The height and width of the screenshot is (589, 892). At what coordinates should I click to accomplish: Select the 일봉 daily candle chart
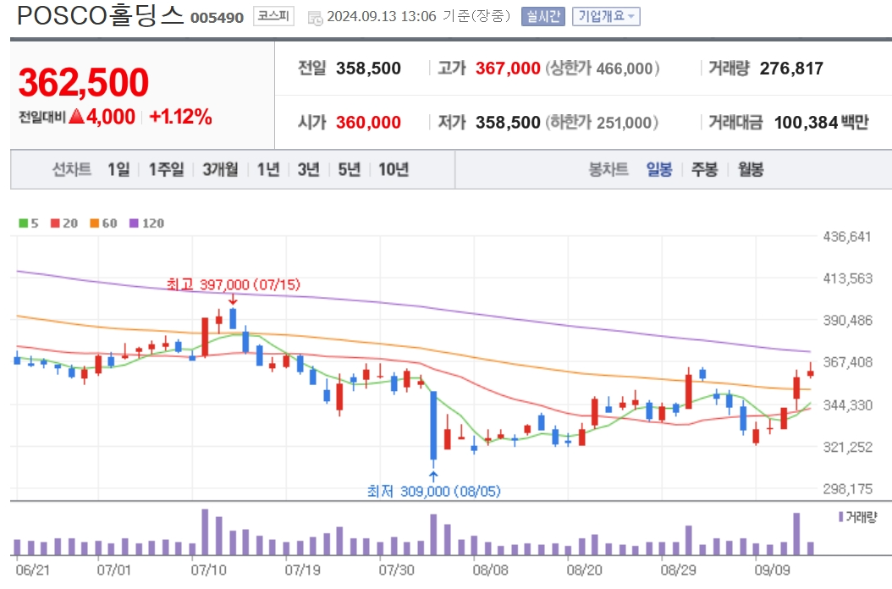coord(659,169)
